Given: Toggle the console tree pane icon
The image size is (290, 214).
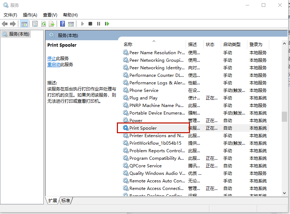Looking at the screenshot, I should coord(24,24).
